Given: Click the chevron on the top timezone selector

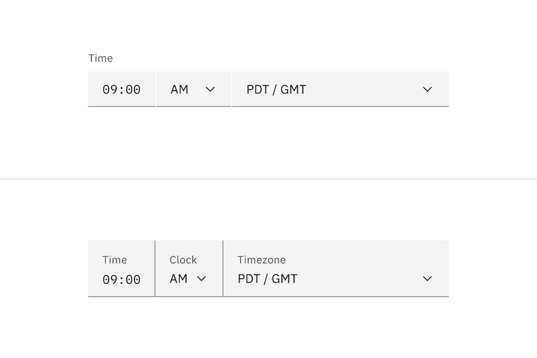Looking at the screenshot, I should tap(427, 89).
